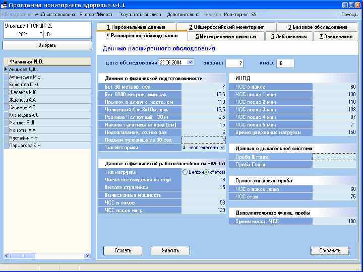
Task: Click the Удалить button
Action: coord(170,250)
